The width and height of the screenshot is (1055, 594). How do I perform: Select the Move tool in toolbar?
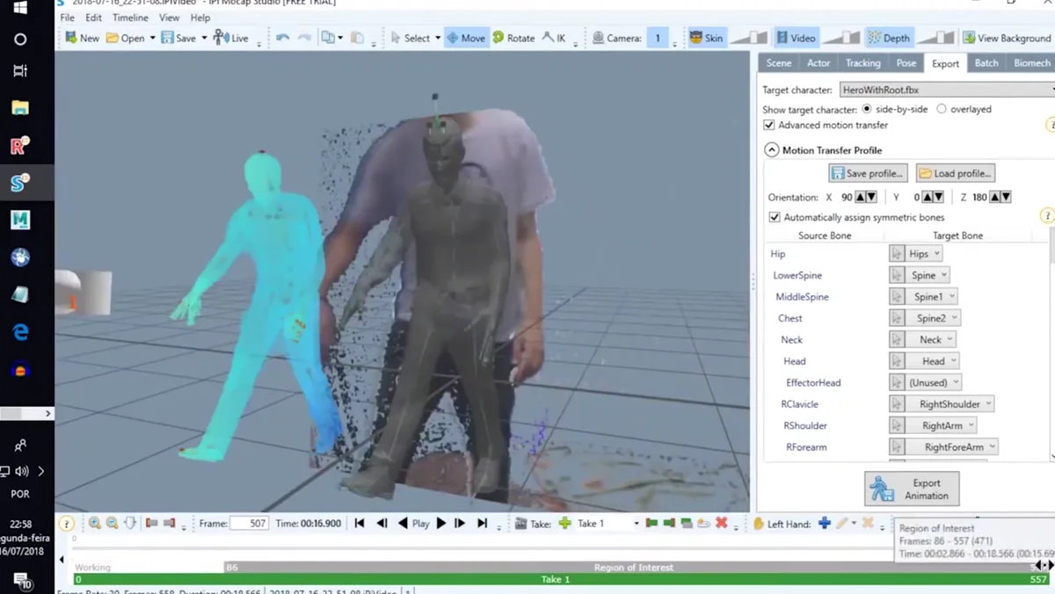466,38
